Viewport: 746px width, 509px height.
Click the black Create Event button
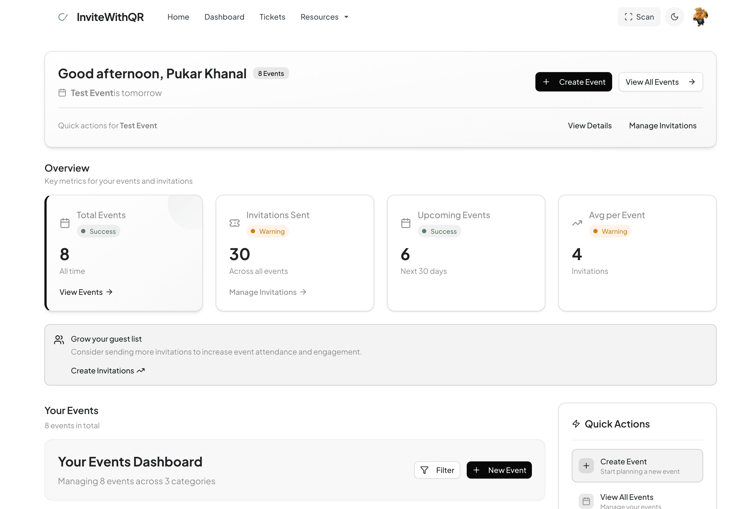coord(574,82)
